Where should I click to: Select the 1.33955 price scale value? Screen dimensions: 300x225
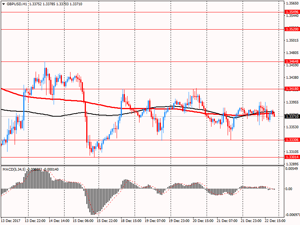292,102
